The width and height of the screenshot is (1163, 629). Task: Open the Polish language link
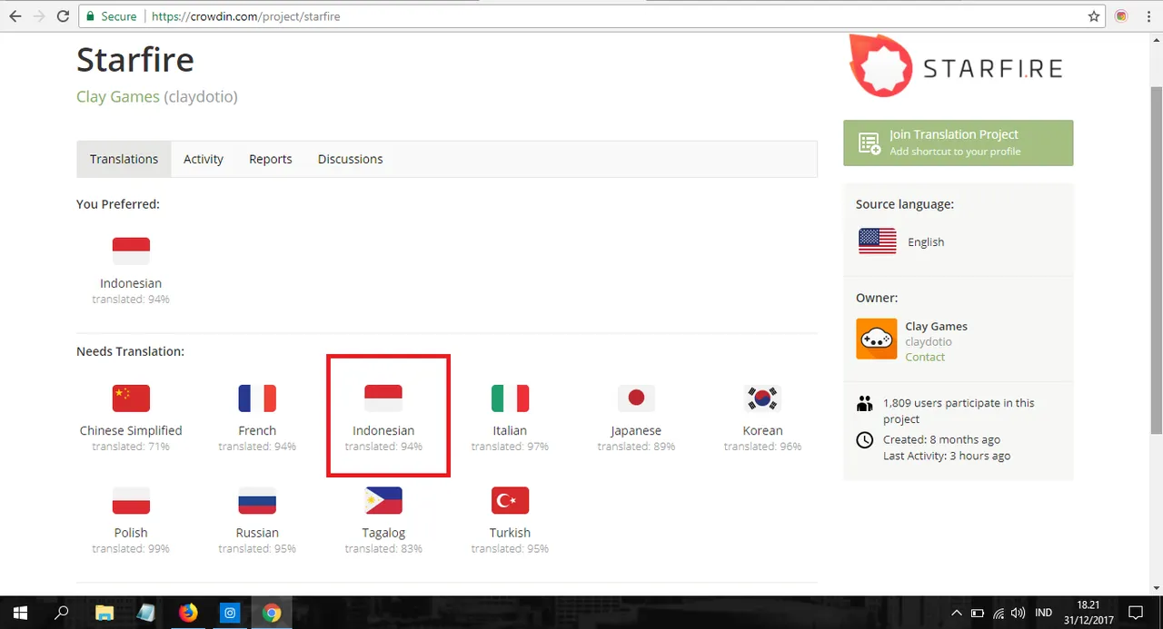[x=131, y=533]
